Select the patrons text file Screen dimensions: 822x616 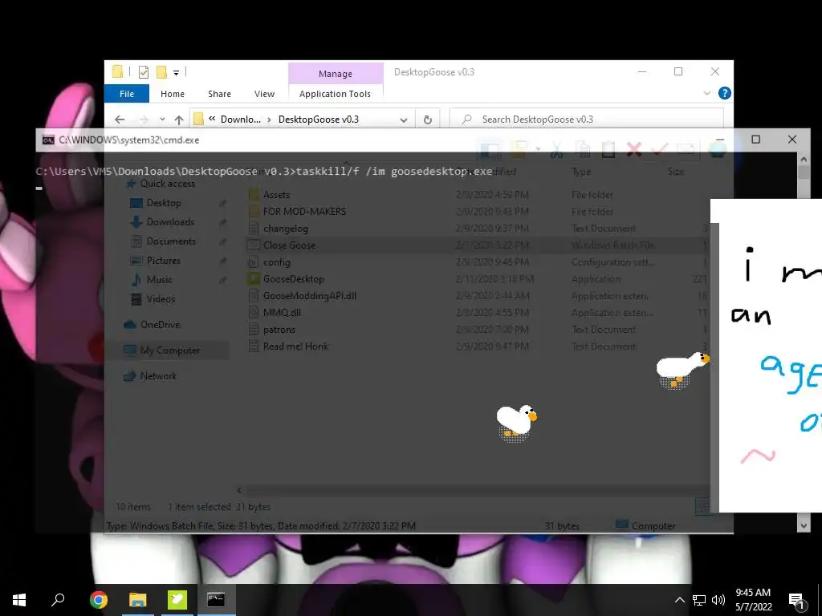pyautogui.click(x=279, y=330)
